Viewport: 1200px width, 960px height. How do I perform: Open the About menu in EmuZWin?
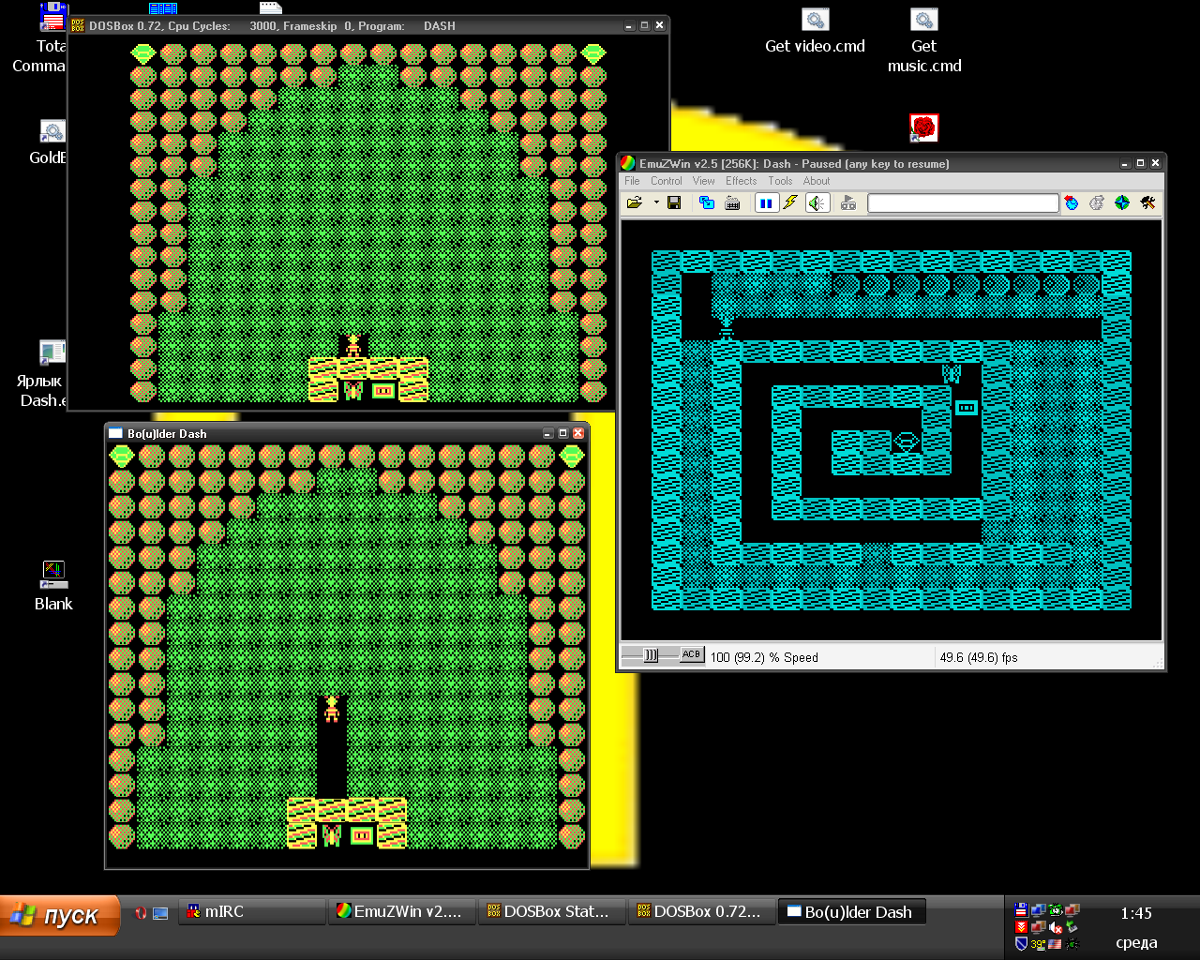click(817, 181)
